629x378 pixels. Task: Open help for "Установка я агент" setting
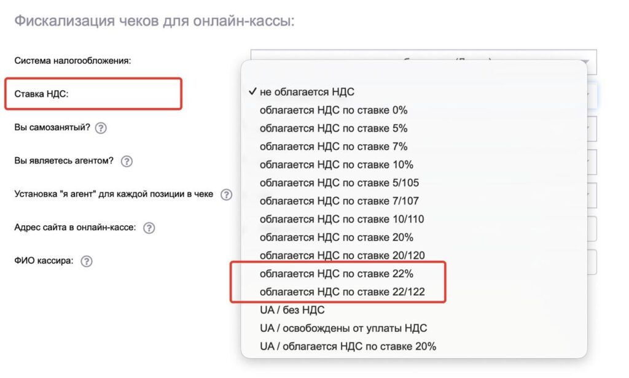tap(227, 195)
